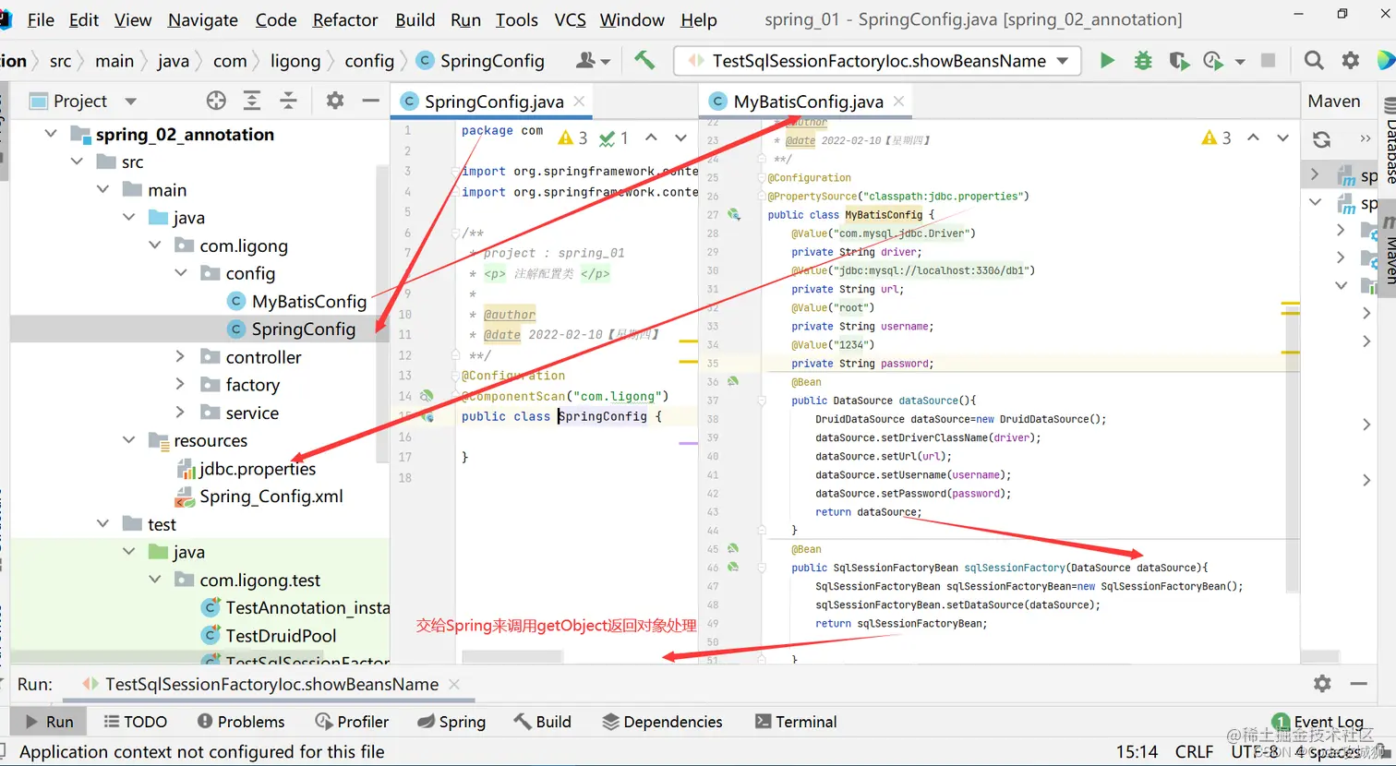The image size is (1396, 766).
Task: Collapse the config package node
Action: pos(180,273)
